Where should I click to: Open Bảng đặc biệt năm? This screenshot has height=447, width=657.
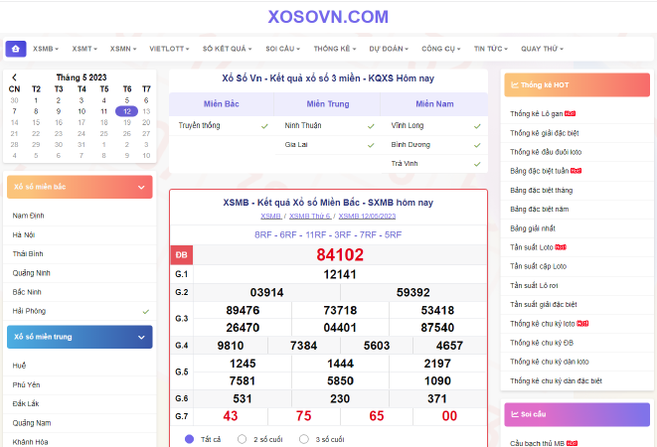(540, 209)
